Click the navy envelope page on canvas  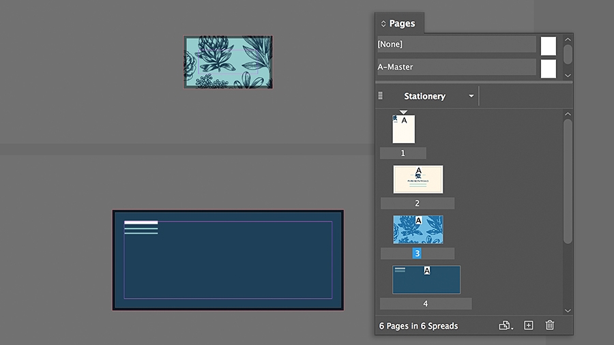coord(229,260)
